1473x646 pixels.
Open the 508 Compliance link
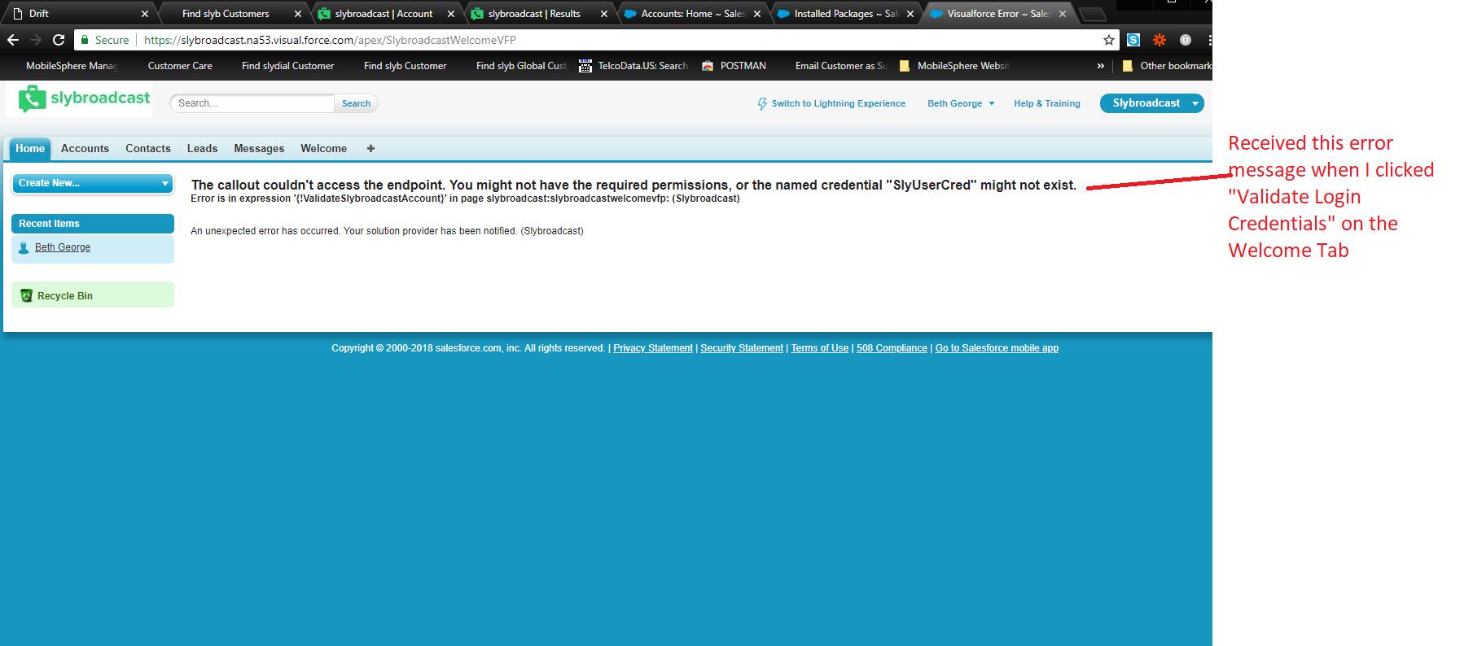(892, 348)
